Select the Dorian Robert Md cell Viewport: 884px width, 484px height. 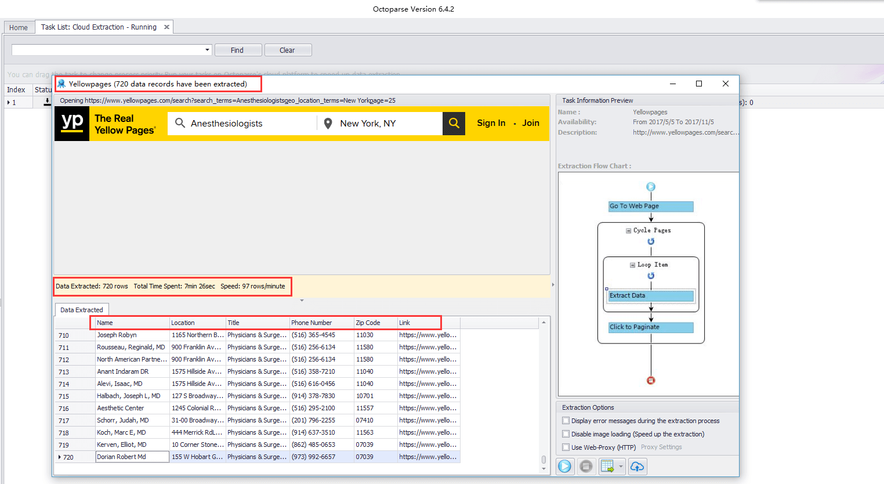[x=132, y=457]
